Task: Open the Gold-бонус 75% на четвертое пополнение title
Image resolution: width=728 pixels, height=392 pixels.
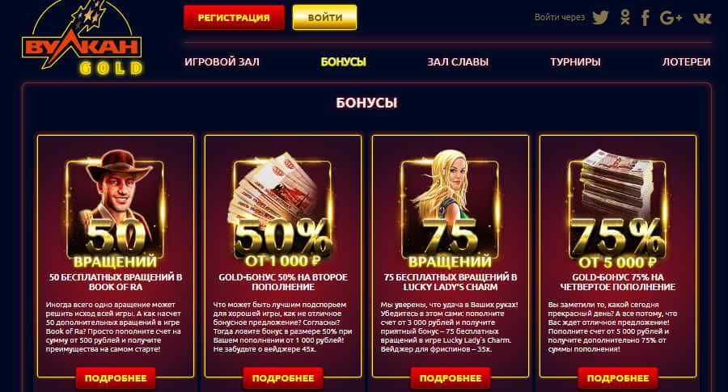Action: 618,282
